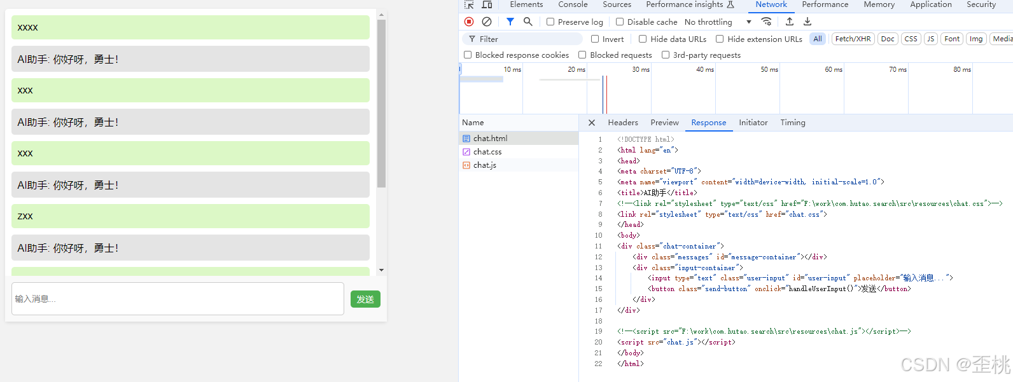
Task: Click the Performance insights flask icon
Action: coord(730,4)
